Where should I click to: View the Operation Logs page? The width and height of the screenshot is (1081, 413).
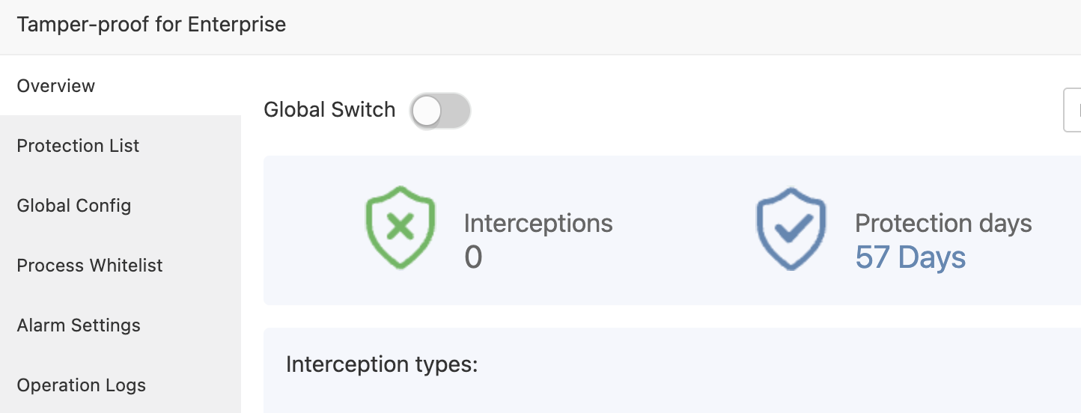[82, 385]
